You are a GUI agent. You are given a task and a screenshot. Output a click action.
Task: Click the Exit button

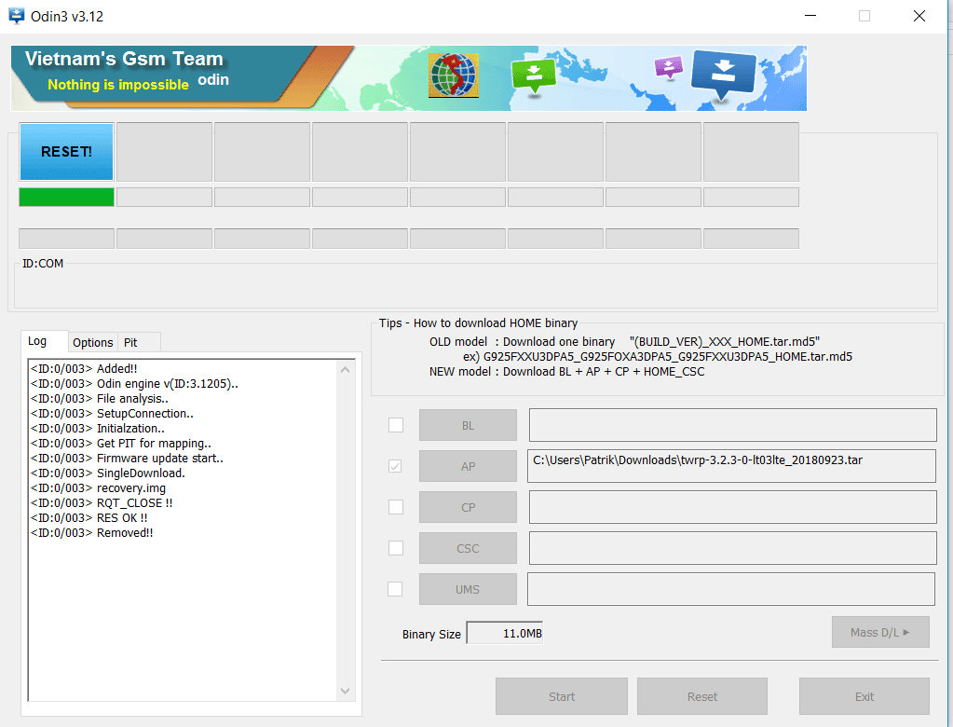(865, 696)
